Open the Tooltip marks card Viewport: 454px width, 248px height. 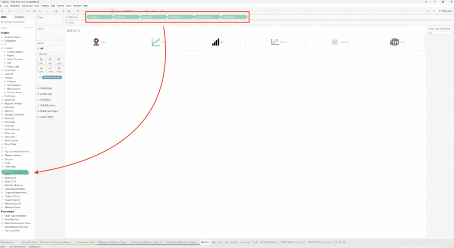point(50,69)
